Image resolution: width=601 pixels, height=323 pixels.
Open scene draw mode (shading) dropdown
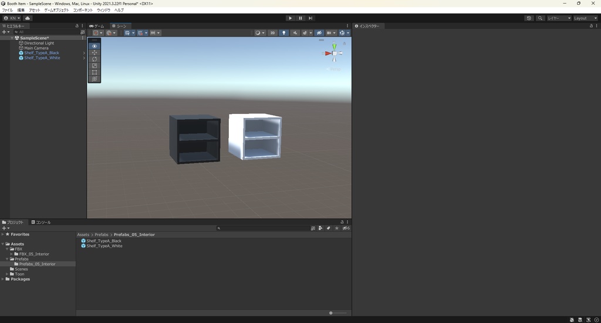(x=260, y=33)
